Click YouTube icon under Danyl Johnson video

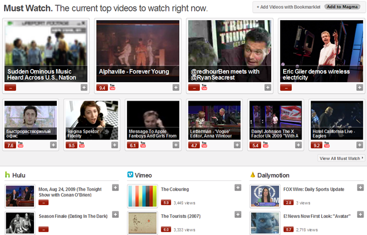[x=265, y=145]
